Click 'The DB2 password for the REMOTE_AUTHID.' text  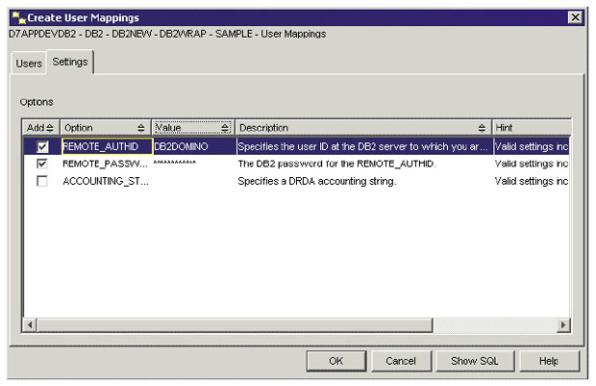point(337,164)
